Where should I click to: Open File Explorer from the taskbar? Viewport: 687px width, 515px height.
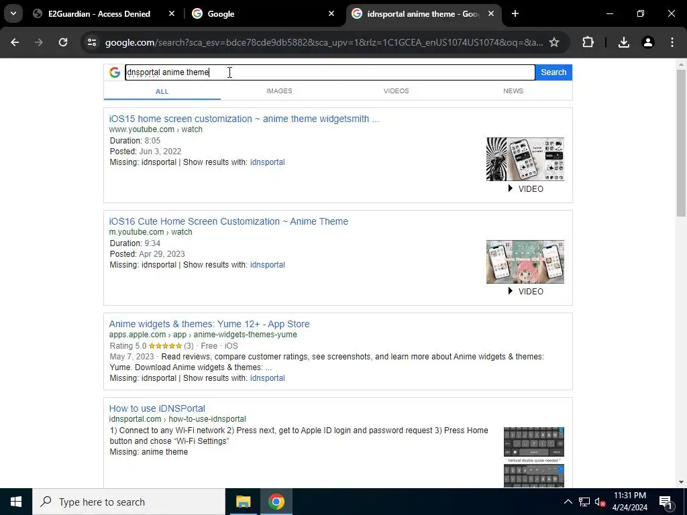(243, 502)
